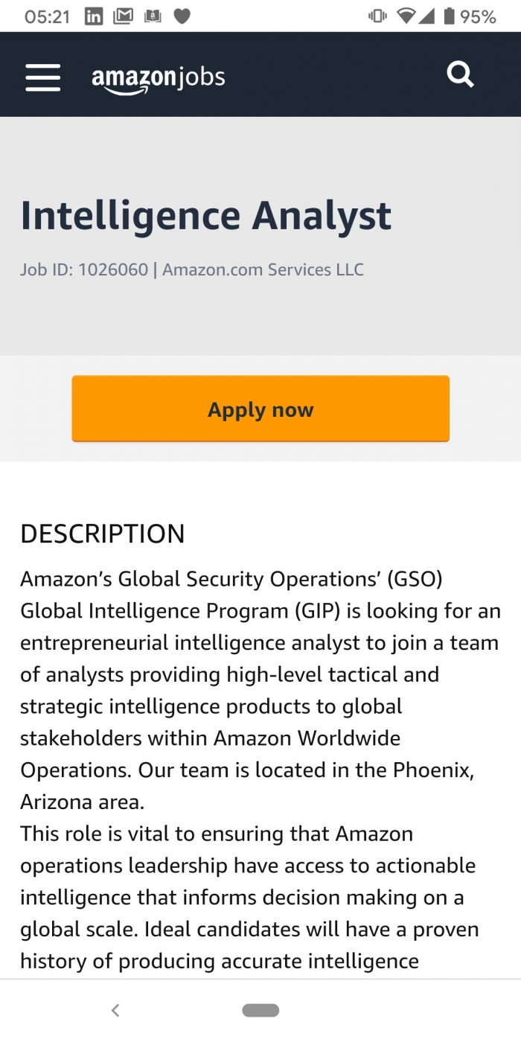The image size is (521, 1042).
Task: Tap the Gmail notification icon
Action: pos(123,16)
